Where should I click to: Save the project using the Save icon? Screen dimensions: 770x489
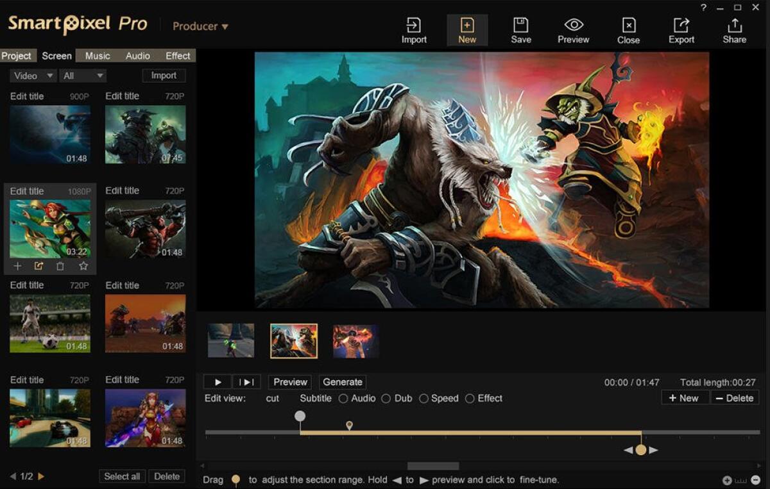coord(521,29)
